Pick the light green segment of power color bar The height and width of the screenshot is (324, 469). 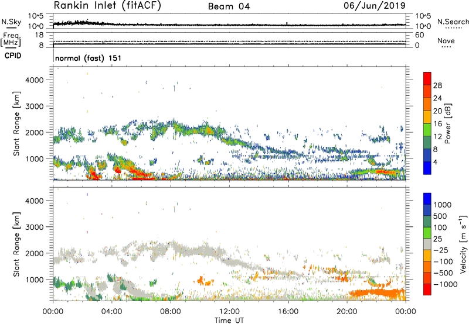(x=427, y=130)
